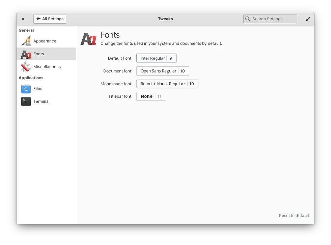
Task: Select the Files settings label
Action: [38, 89]
